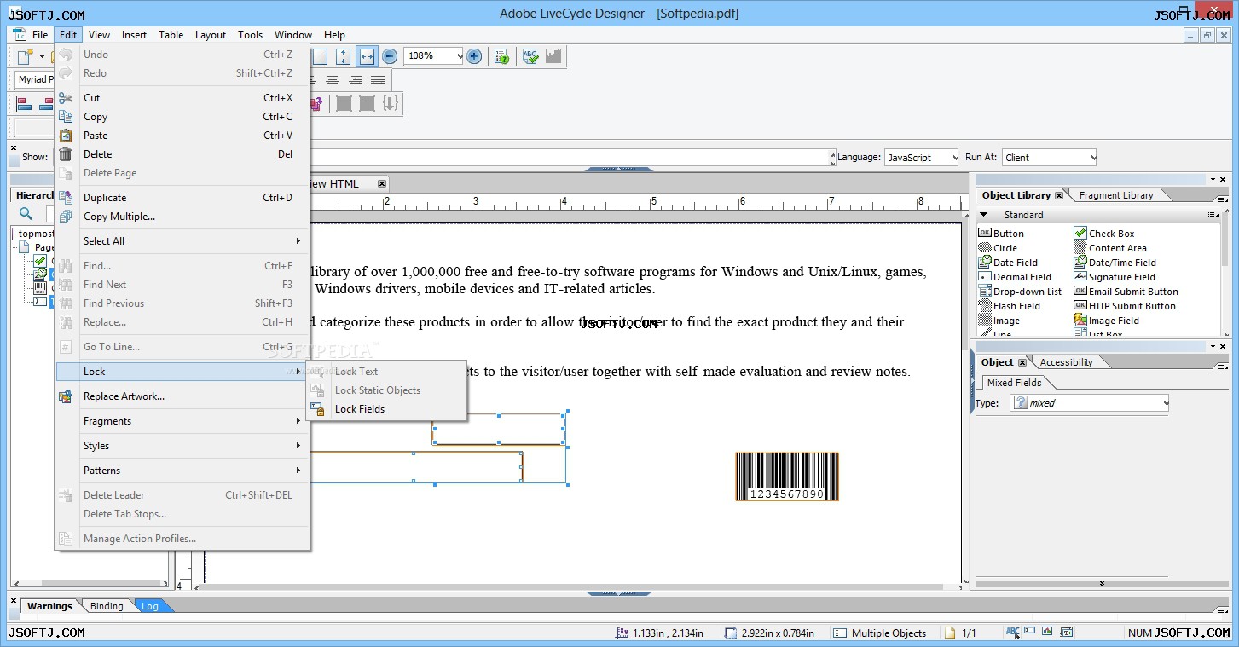Select the Date/Time Field object
1239x647 pixels.
(1115, 263)
